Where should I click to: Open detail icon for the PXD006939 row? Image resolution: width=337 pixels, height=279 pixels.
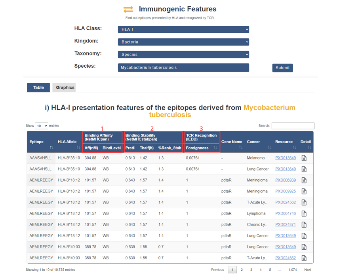304,180
